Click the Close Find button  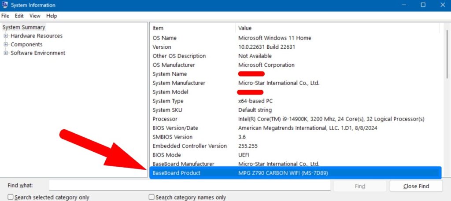click(416, 186)
